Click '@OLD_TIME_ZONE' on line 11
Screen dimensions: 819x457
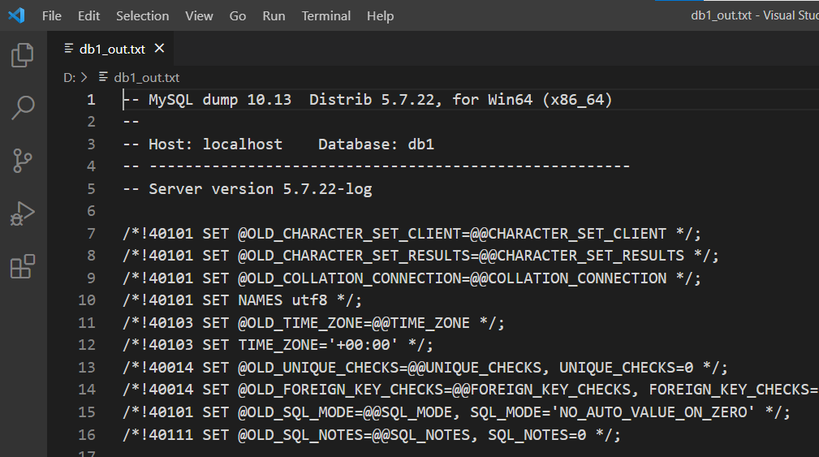click(x=300, y=323)
